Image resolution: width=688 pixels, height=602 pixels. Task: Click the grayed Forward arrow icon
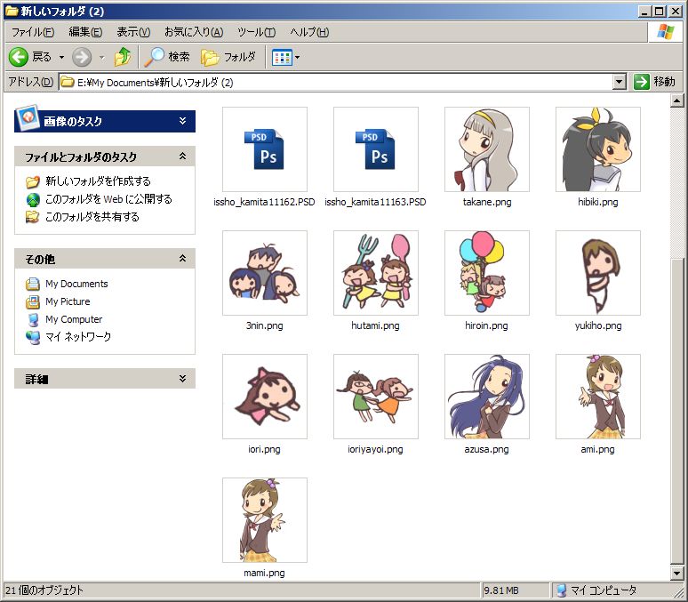(82, 57)
